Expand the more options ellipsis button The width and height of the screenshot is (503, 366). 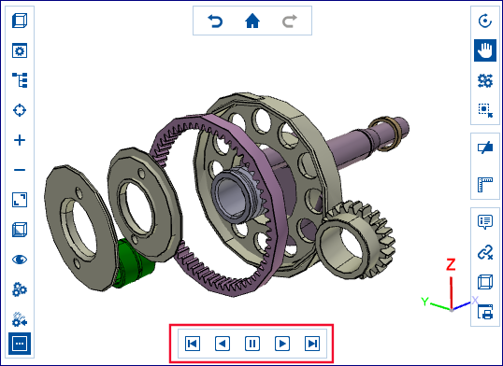tap(20, 344)
